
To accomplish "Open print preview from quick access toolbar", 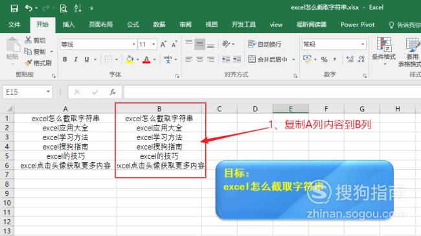I will pos(63,8).
